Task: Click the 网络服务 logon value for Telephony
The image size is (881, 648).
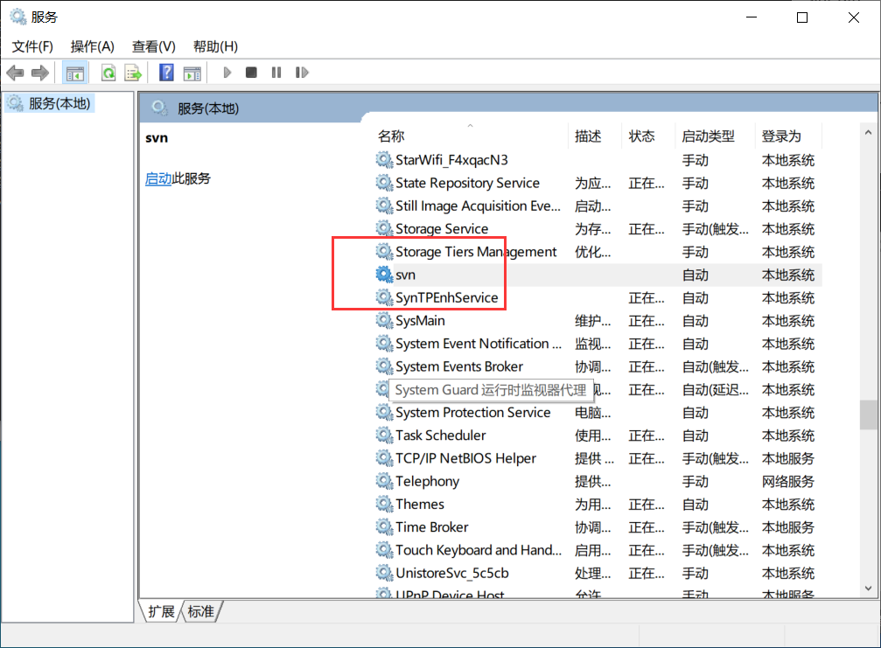Action: coord(787,481)
